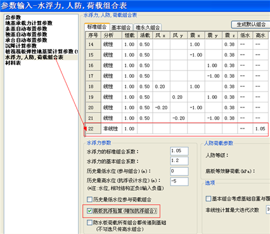Select row number 15 header
This screenshot has height=234, width=270.
[x=93, y=55]
